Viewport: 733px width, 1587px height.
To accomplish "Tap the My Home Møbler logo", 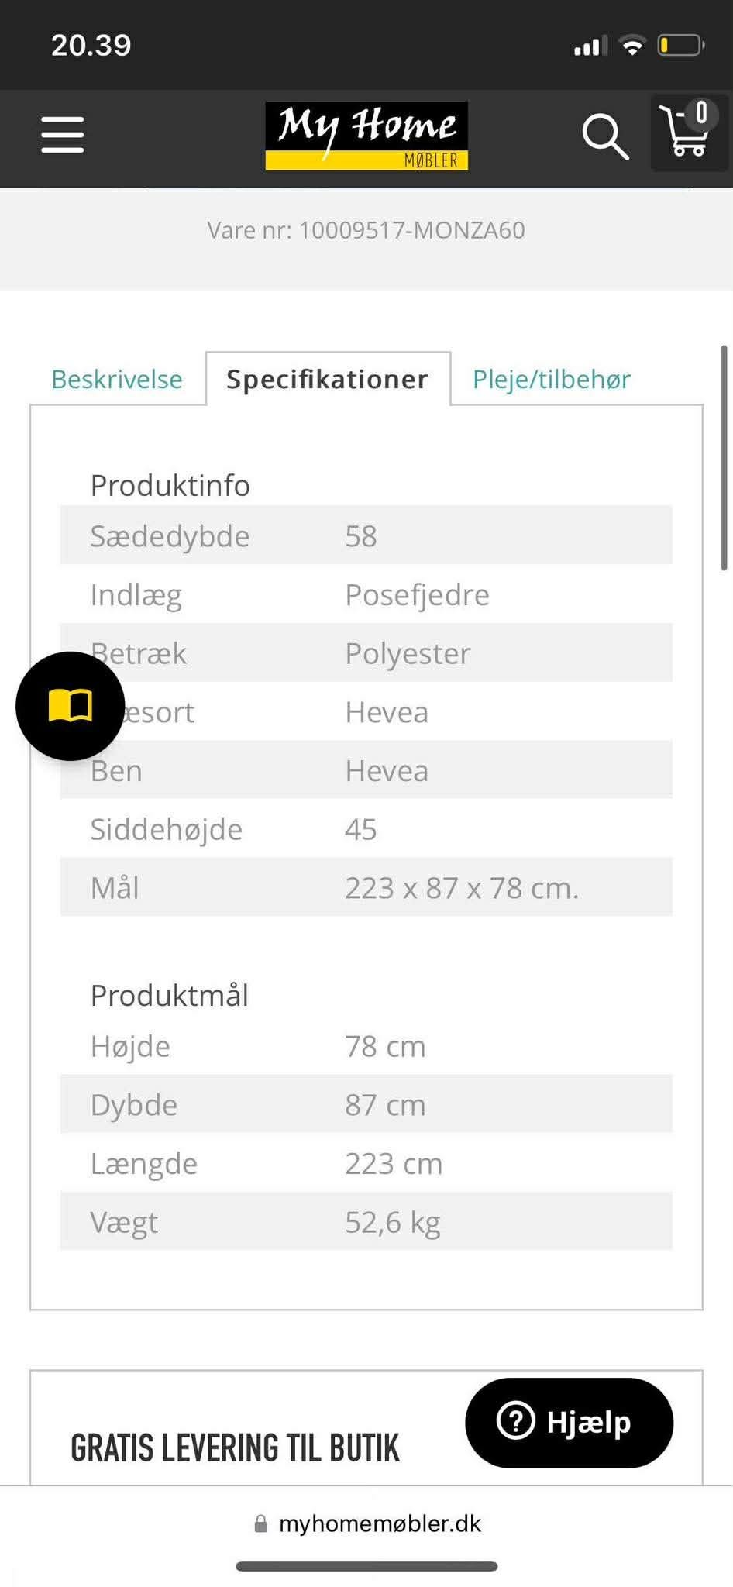I will pos(366,136).
